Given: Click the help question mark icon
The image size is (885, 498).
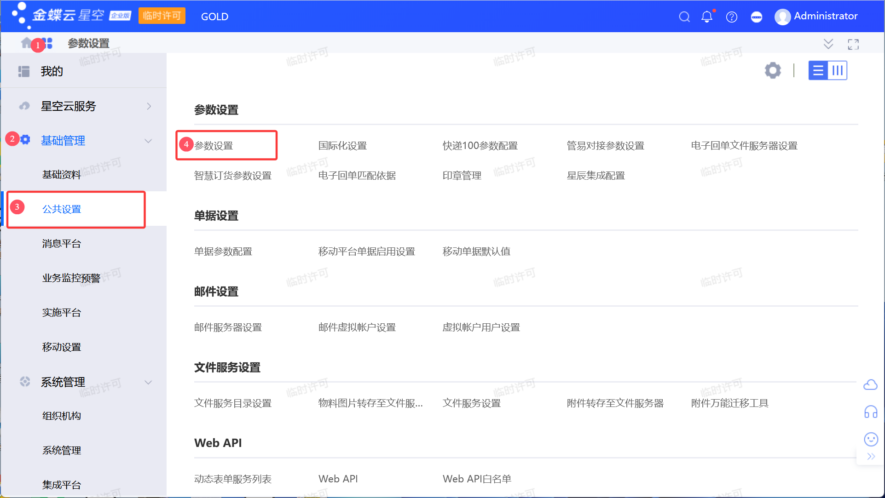Looking at the screenshot, I should (x=732, y=17).
